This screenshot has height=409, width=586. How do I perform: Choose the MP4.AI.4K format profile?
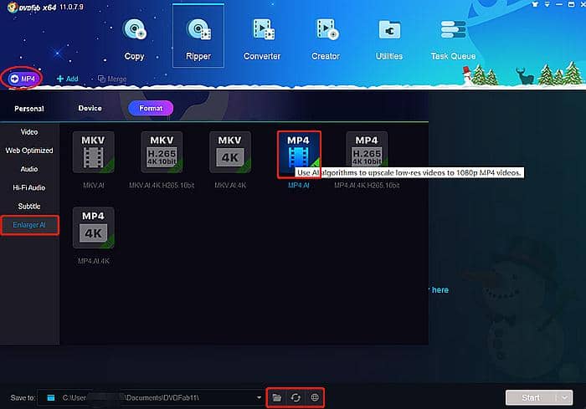click(x=94, y=228)
